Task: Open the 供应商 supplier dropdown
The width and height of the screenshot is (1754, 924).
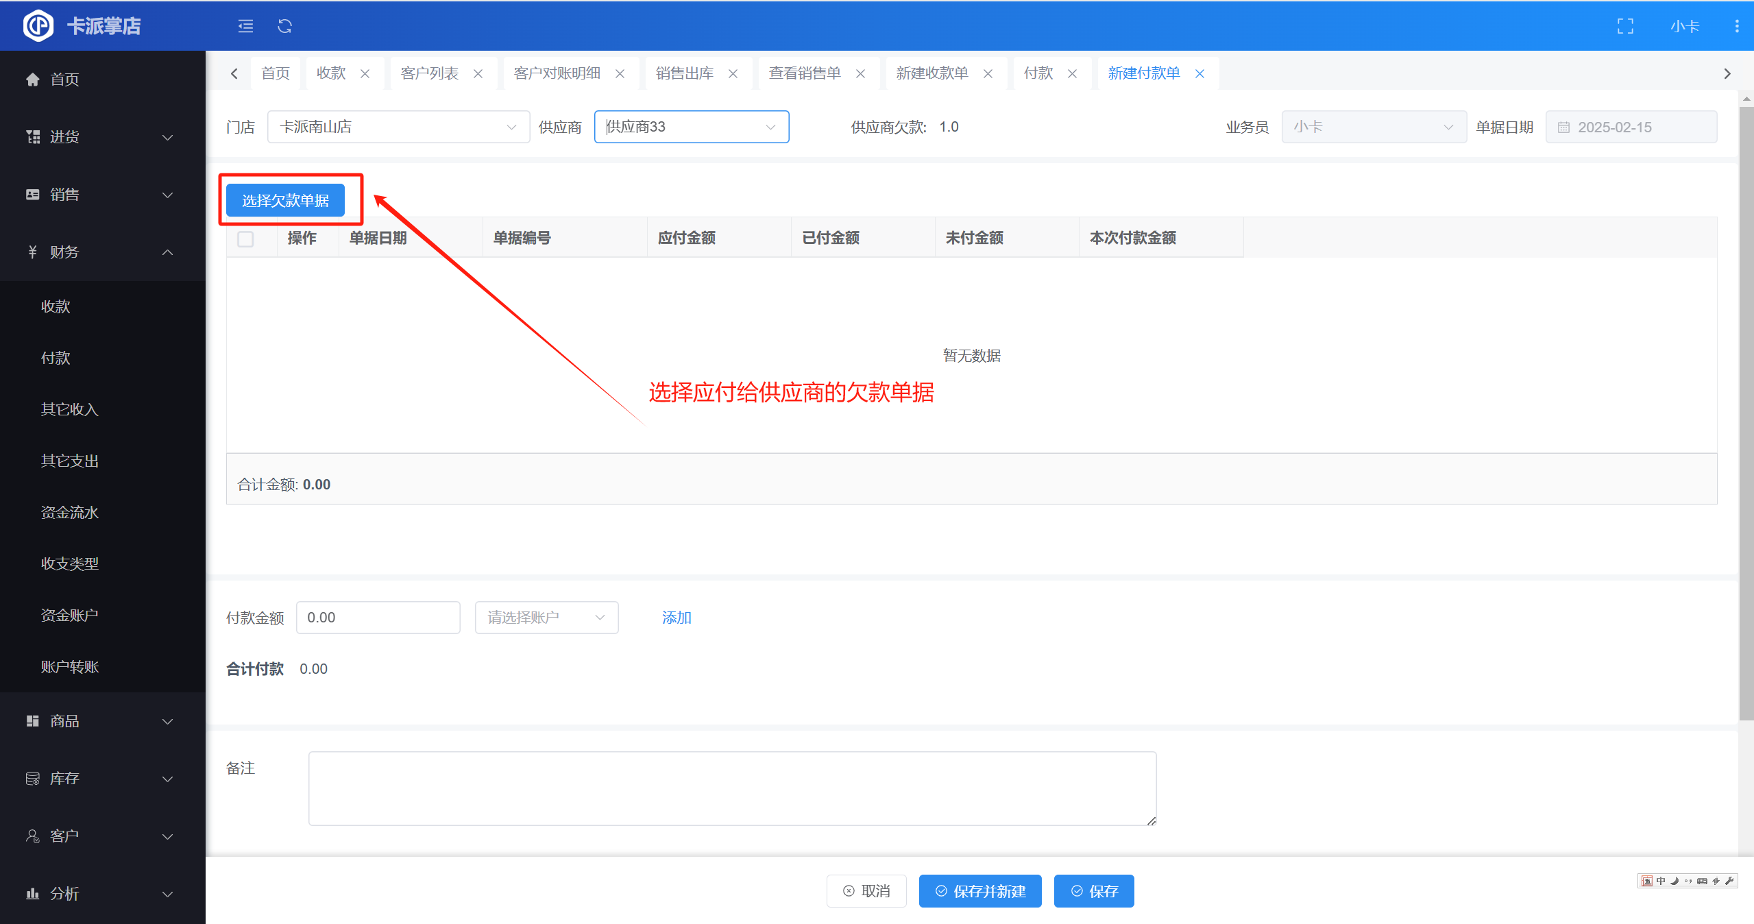Action: (691, 127)
